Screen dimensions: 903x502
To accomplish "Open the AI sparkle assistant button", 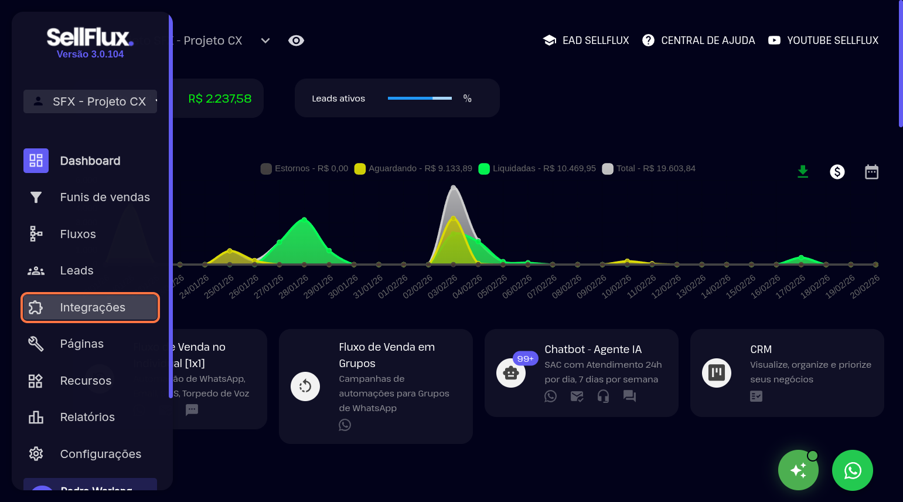I will 798,470.
